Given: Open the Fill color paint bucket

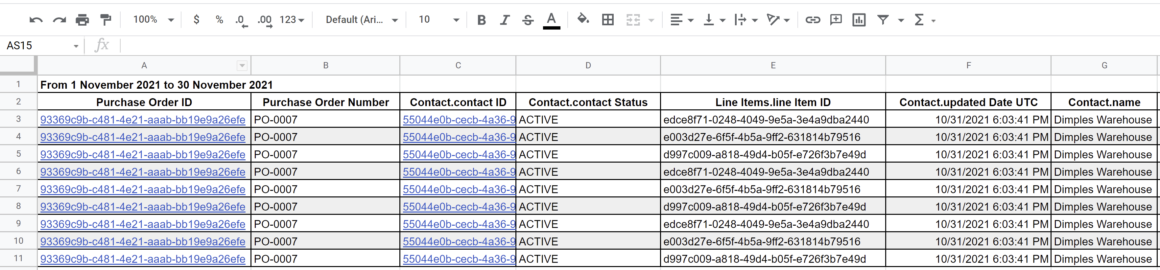Looking at the screenshot, I should pyautogui.click(x=583, y=20).
